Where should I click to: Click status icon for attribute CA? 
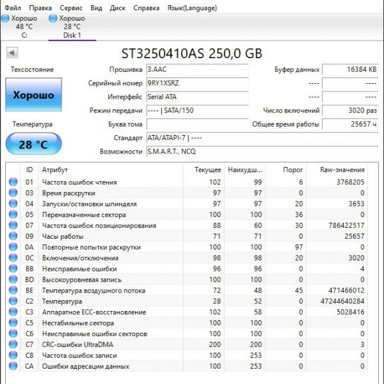click(x=13, y=366)
